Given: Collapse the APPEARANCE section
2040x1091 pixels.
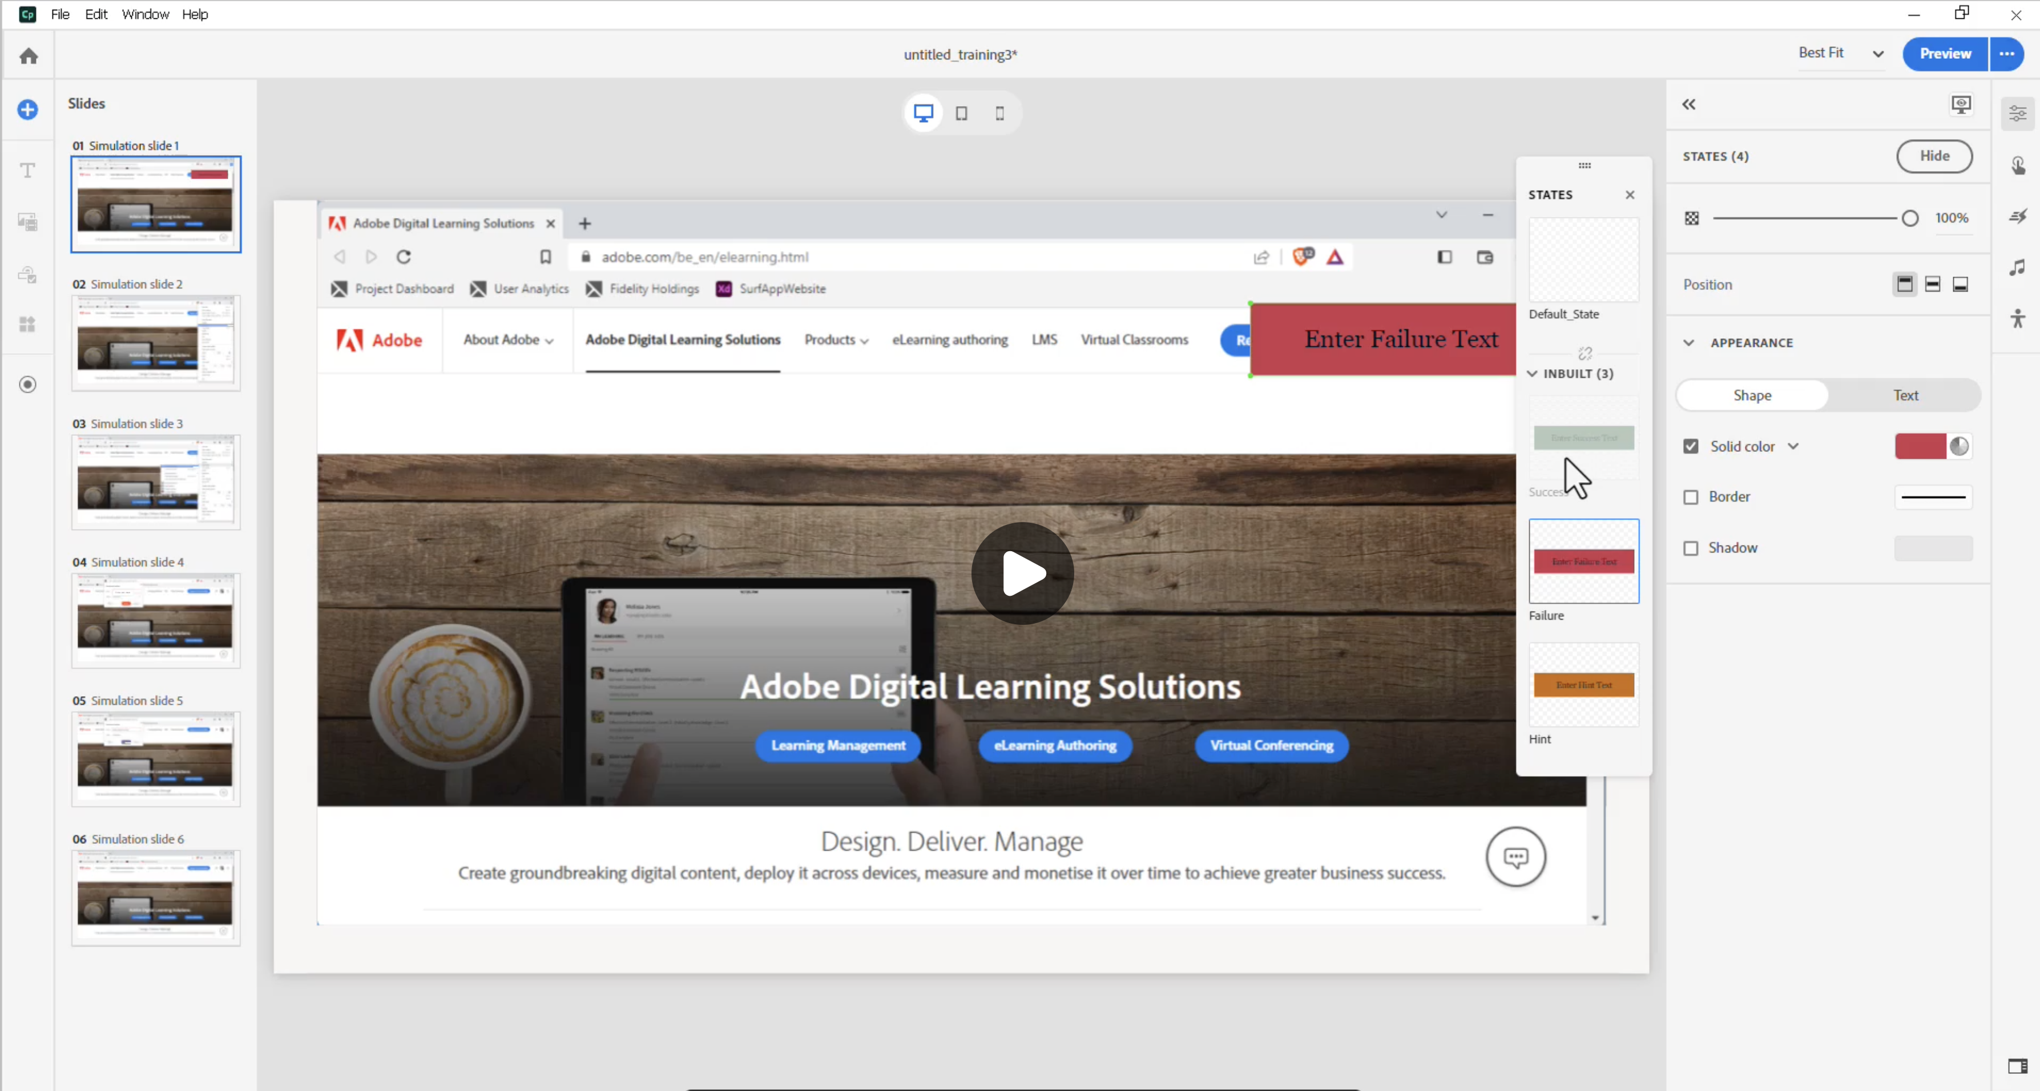Looking at the screenshot, I should [1688, 343].
